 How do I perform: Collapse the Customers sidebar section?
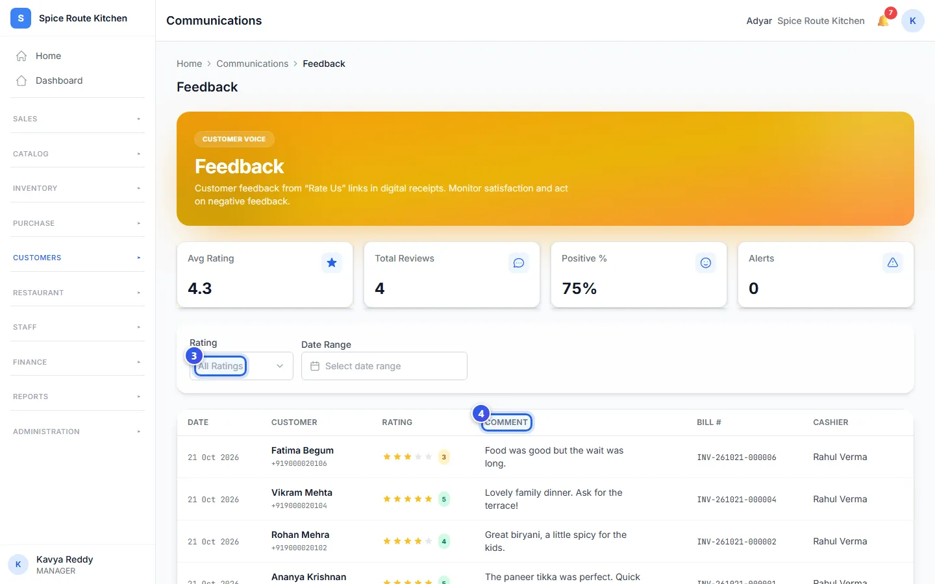pos(77,258)
